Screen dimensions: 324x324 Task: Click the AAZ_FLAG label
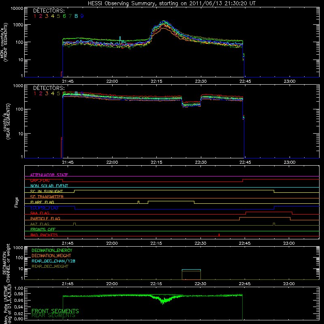pos(40,224)
